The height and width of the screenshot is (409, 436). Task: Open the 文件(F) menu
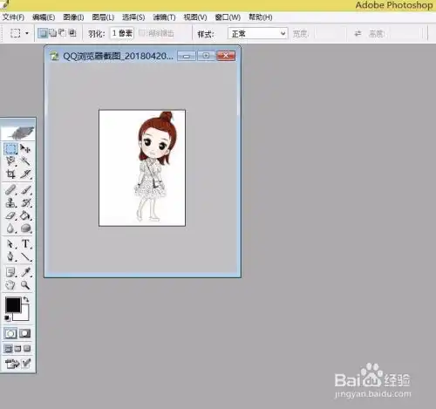pos(13,17)
